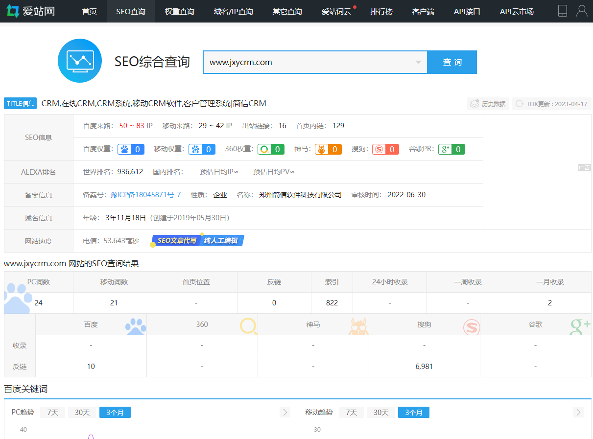The width and height of the screenshot is (593, 439).
Task: Open 豫ICP备18045871号-7 link
Action: tap(145, 195)
